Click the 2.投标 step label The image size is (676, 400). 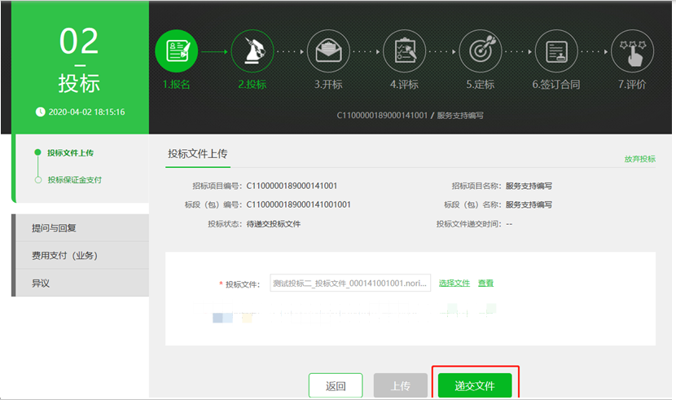(252, 85)
